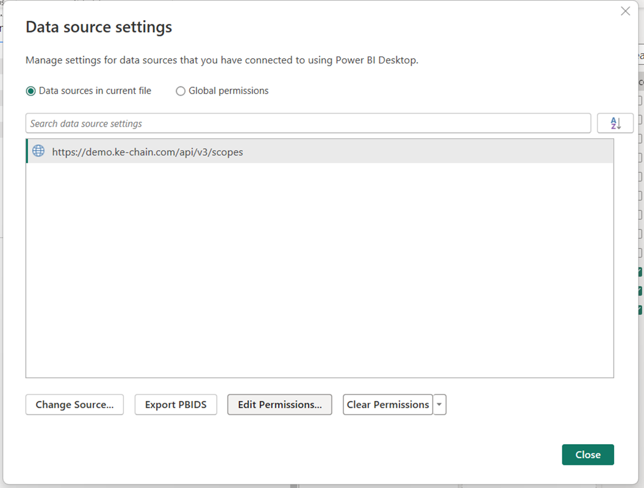
Task: Click the 'Data sources in current file' label text
Action: click(x=95, y=91)
